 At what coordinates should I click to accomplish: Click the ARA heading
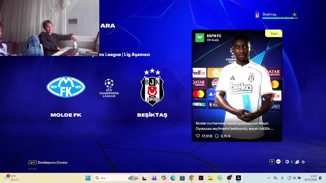(108, 26)
